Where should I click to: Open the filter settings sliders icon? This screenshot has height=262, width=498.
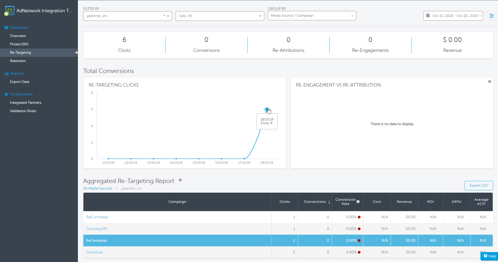pyautogui.click(x=491, y=16)
